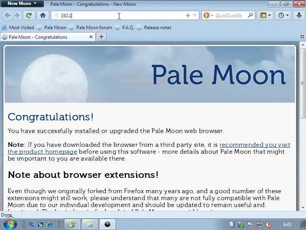Go forward to the next page
The height and width of the screenshot is (230, 306).
point(17,15)
